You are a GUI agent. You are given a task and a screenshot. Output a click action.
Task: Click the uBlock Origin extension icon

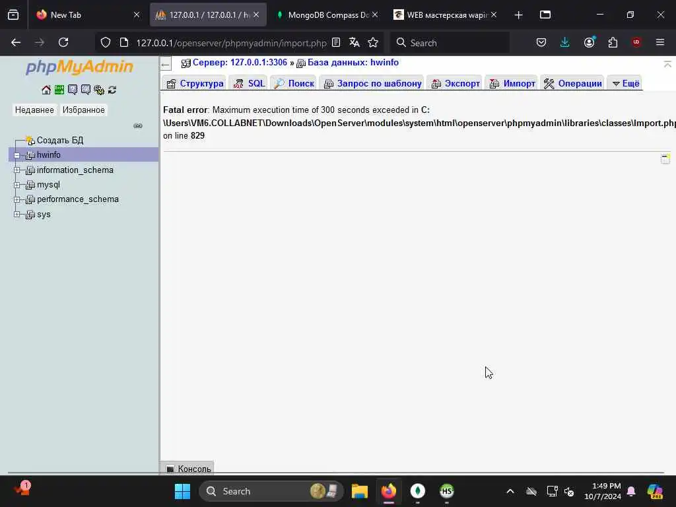pos(636,42)
